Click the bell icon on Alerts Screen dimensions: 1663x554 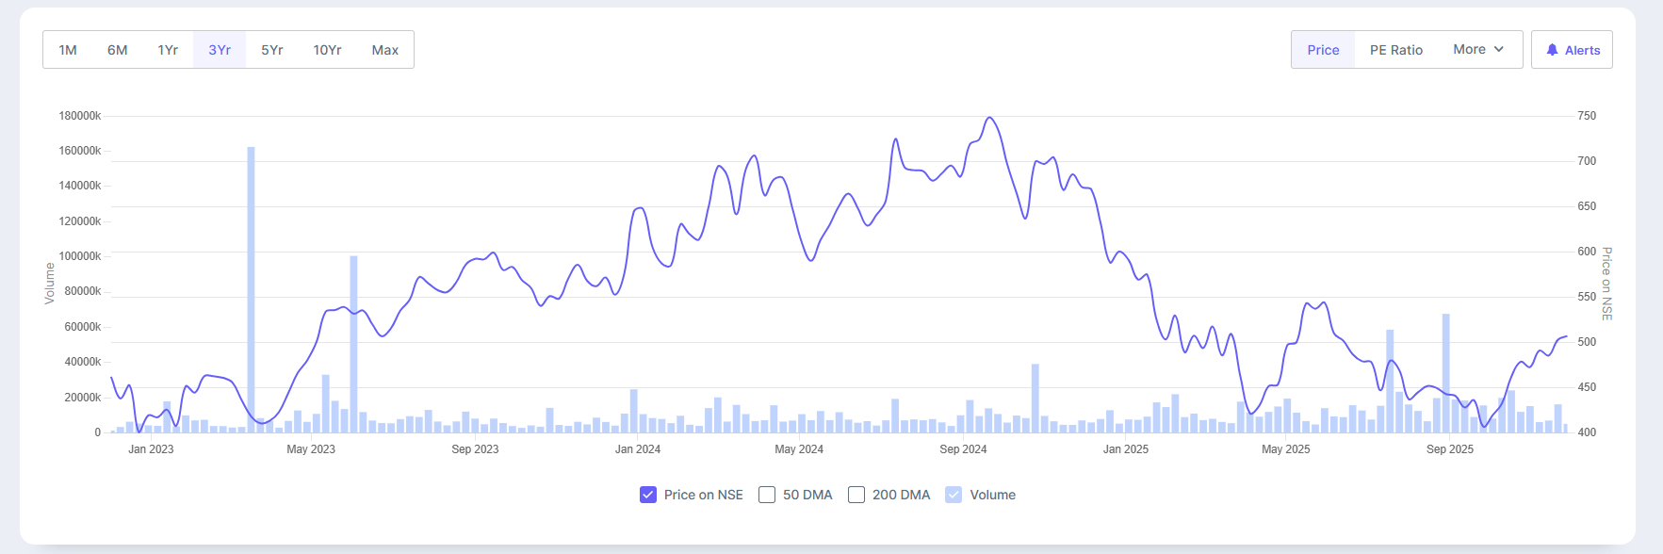pos(1552,50)
